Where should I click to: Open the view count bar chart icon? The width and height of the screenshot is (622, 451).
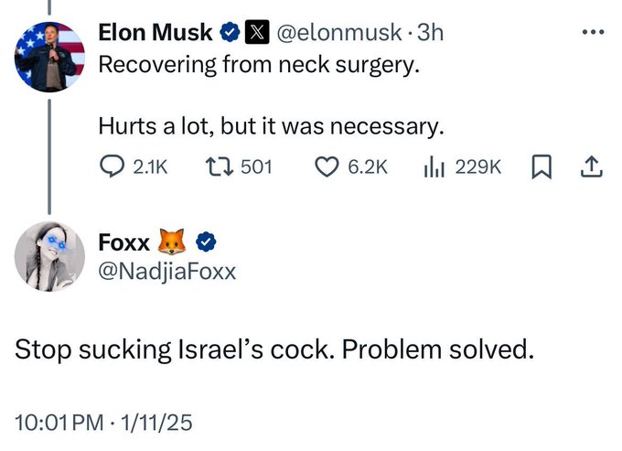click(434, 166)
